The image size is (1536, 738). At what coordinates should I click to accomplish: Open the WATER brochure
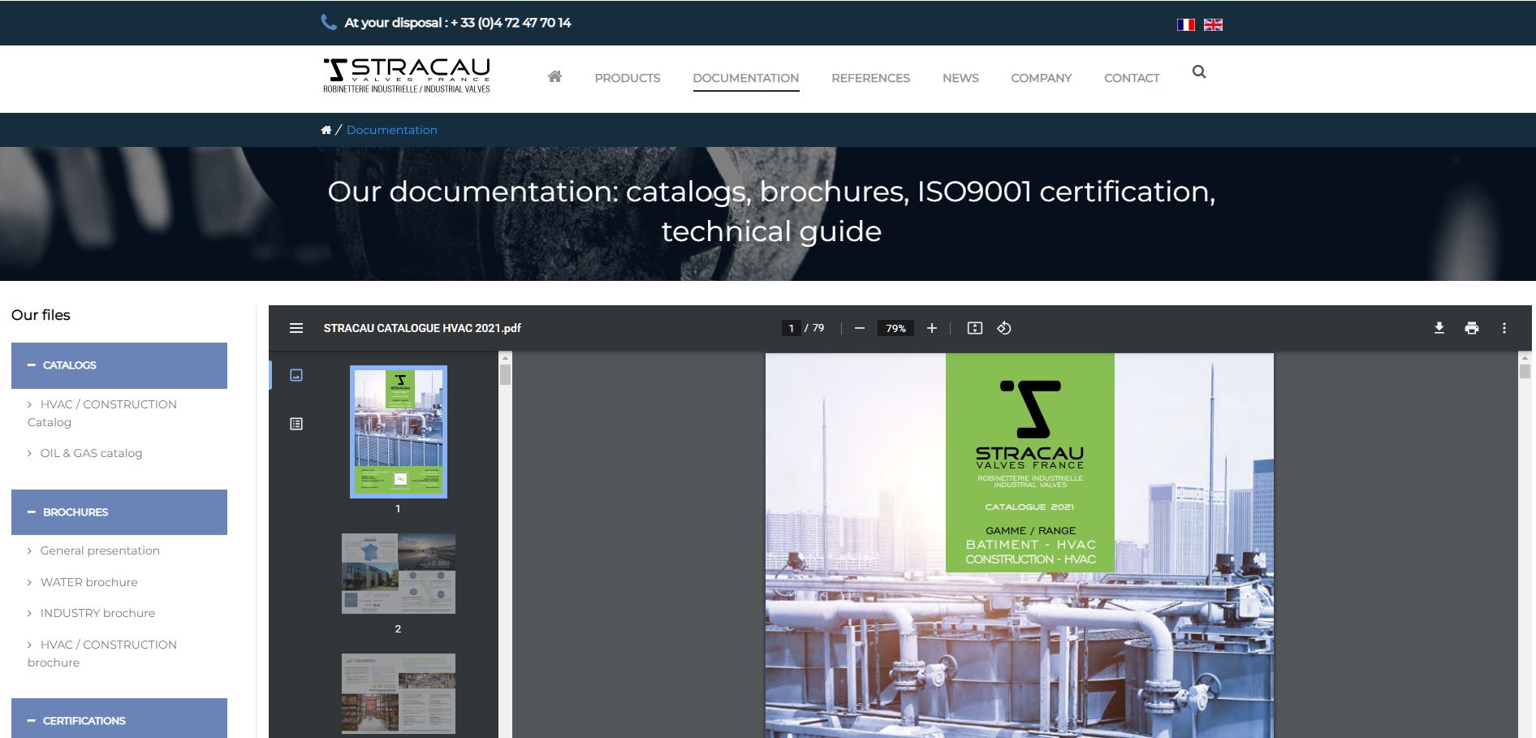tap(88, 582)
